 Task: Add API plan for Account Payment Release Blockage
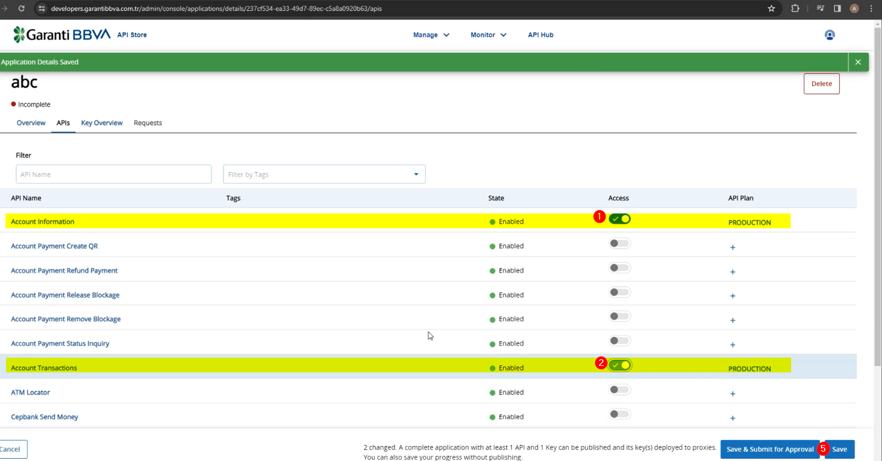(x=733, y=296)
